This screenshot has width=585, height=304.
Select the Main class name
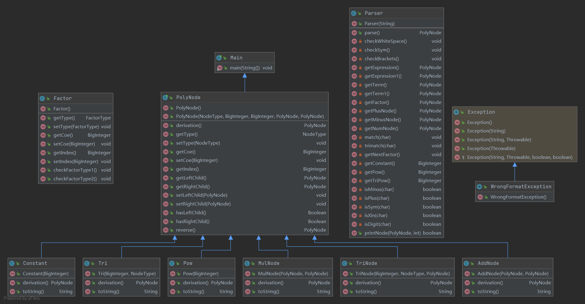[236, 58]
